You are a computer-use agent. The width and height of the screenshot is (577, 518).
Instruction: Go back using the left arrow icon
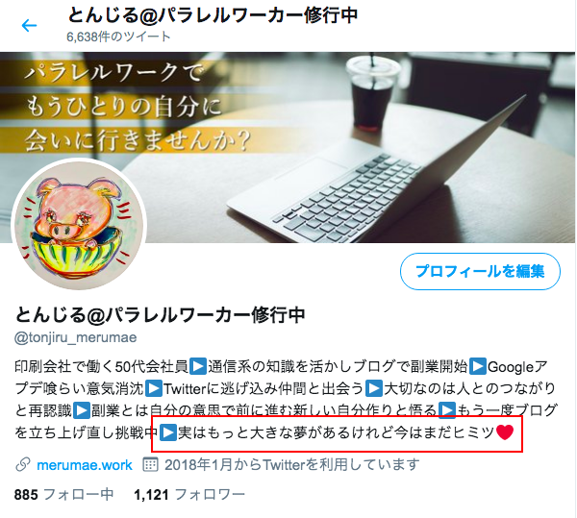click(29, 25)
